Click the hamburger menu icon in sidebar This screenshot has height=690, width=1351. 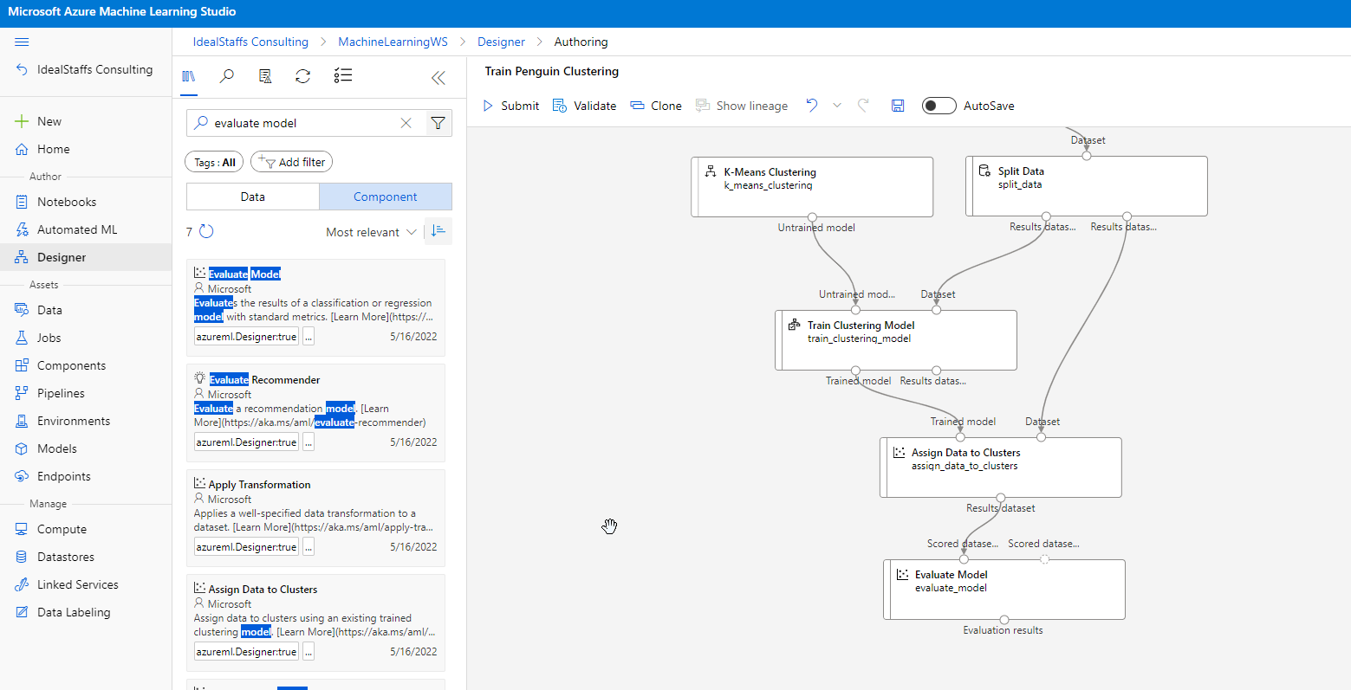pyautogui.click(x=23, y=42)
